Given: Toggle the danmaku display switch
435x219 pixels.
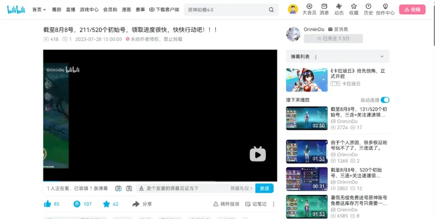Looking at the screenshot, I should pos(118,188).
